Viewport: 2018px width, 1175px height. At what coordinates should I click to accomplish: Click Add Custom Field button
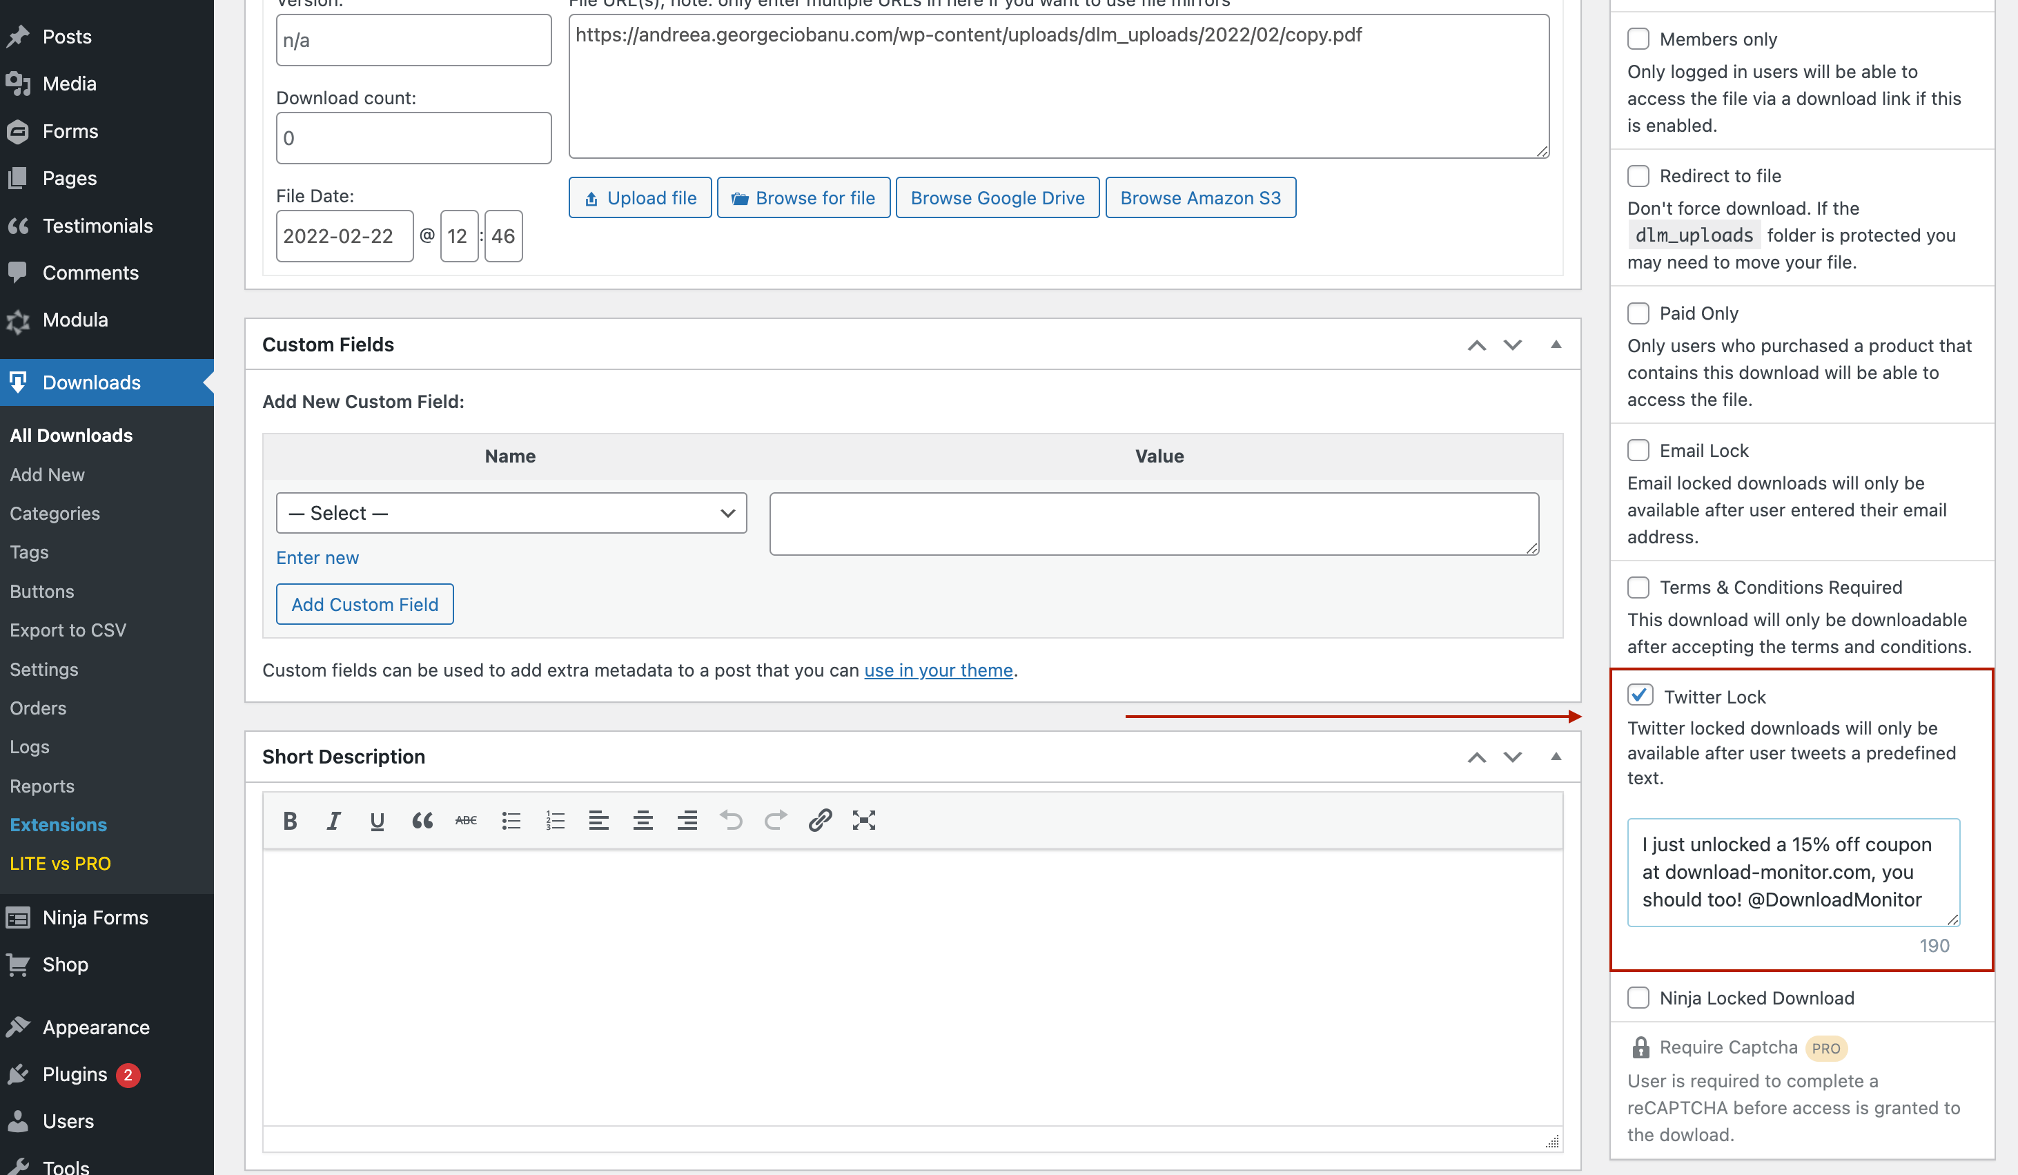[x=364, y=604]
